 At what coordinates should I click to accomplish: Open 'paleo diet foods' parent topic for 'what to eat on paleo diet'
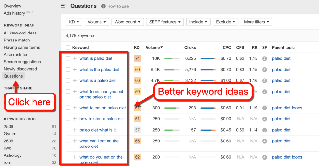287,108
